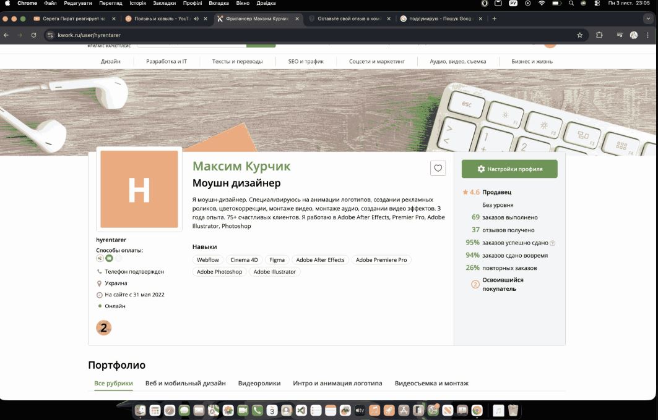This screenshot has height=420, width=658.
Task: Click the help icon beside successful orders
Action: tap(553, 243)
